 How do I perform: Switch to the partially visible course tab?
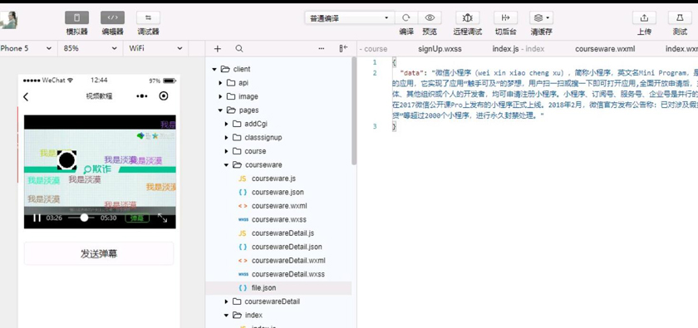[373, 49]
